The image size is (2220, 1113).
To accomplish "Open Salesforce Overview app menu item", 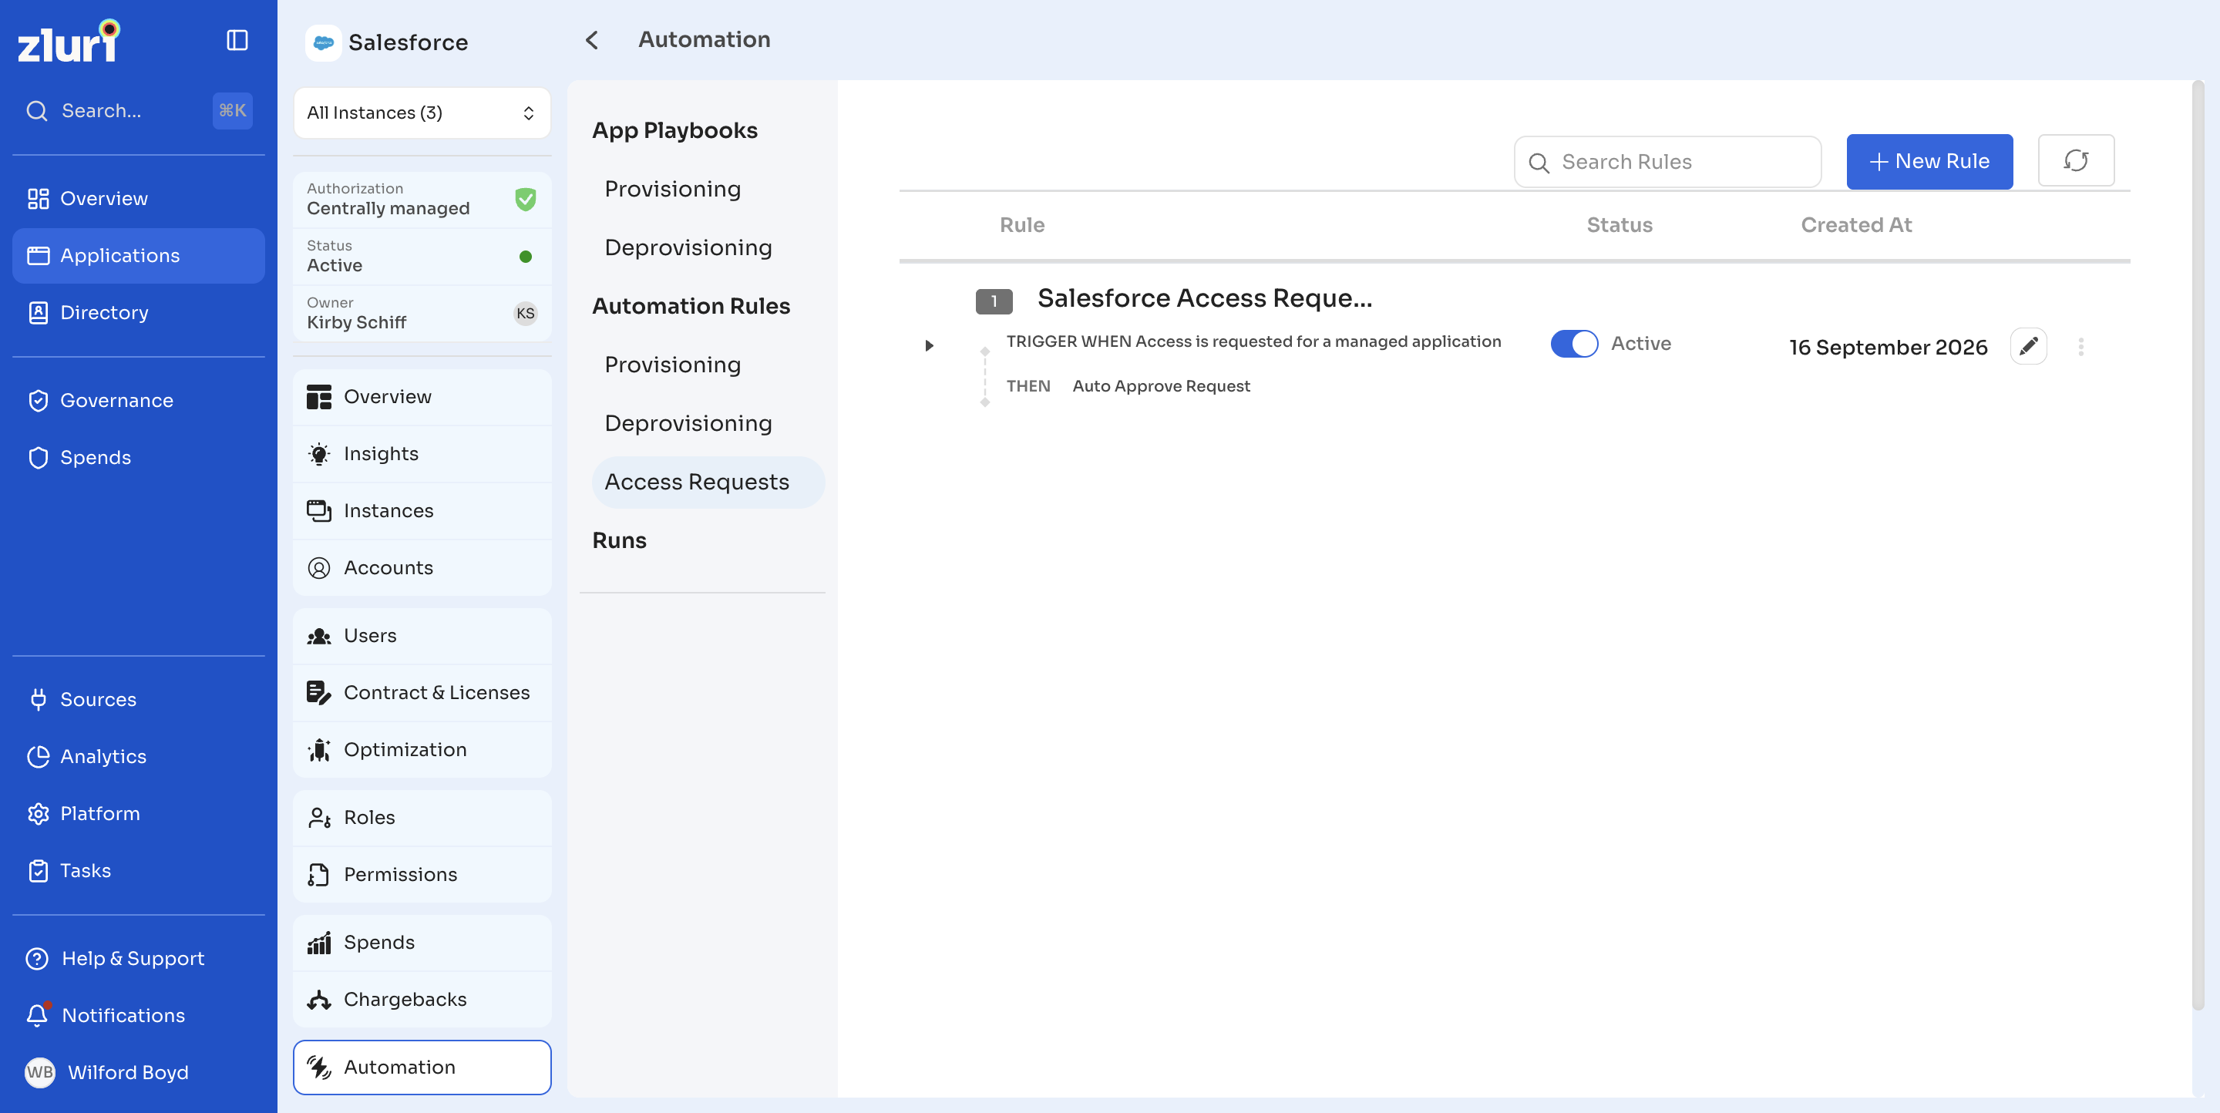I will point(422,397).
